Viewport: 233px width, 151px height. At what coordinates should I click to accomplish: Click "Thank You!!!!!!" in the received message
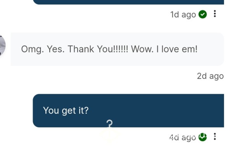[x=98, y=49]
